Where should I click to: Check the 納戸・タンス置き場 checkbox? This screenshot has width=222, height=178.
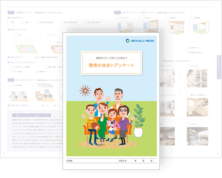188,95
